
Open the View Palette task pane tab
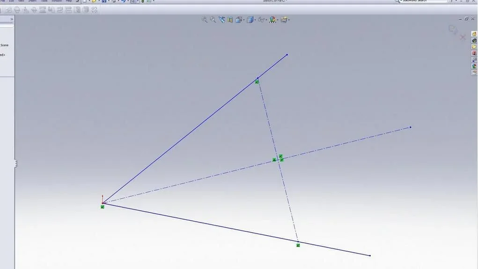[474, 60]
